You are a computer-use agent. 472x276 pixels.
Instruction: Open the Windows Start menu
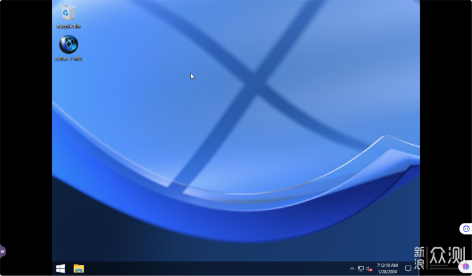point(60,269)
